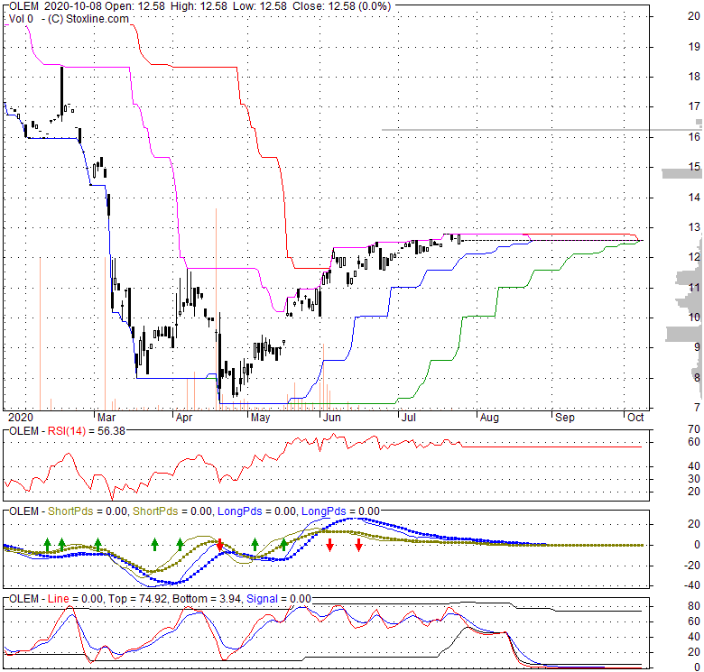704x672 pixels.
Task: Click the 14 price axis label
Action: coord(694,197)
